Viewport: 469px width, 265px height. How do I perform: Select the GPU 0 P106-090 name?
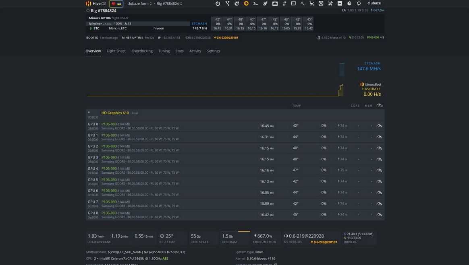point(109,124)
